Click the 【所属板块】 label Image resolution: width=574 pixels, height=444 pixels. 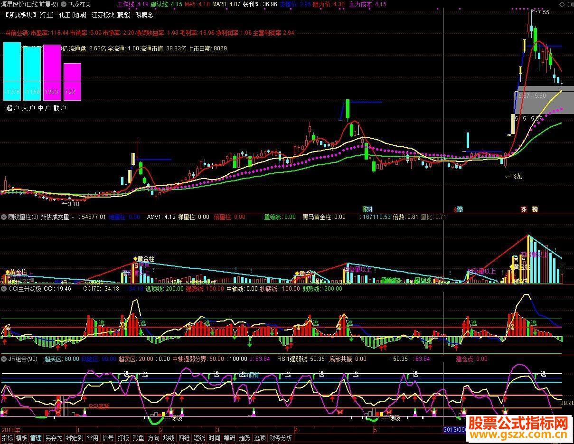21,15
